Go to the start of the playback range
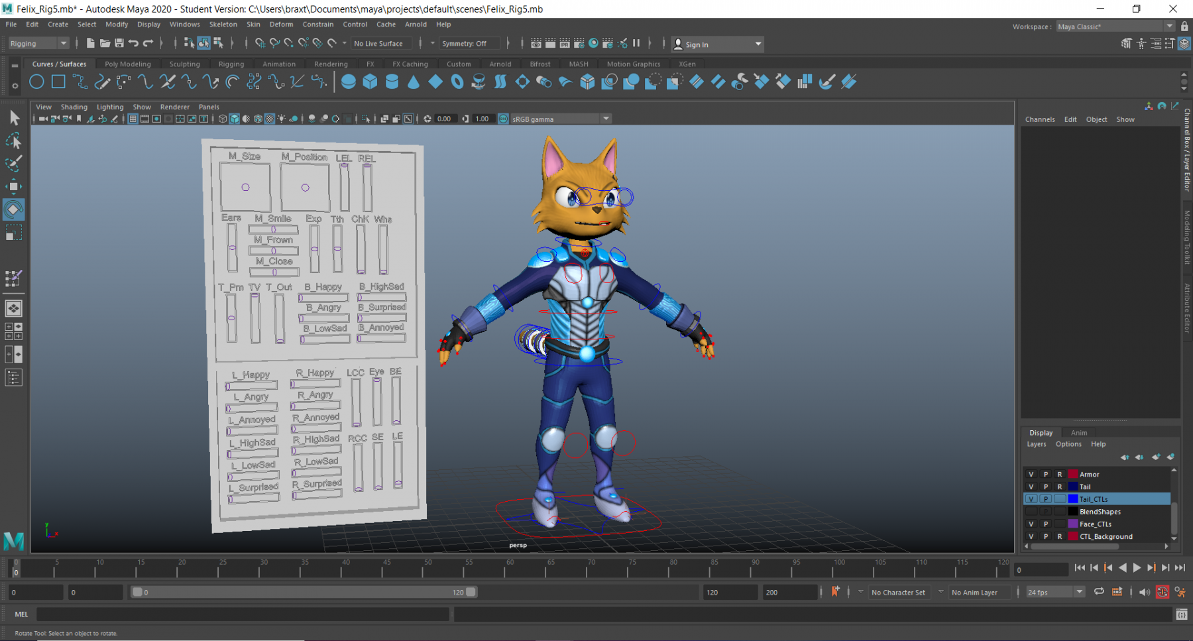The width and height of the screenshot is (1193, 641). [x=1080, y=567]
